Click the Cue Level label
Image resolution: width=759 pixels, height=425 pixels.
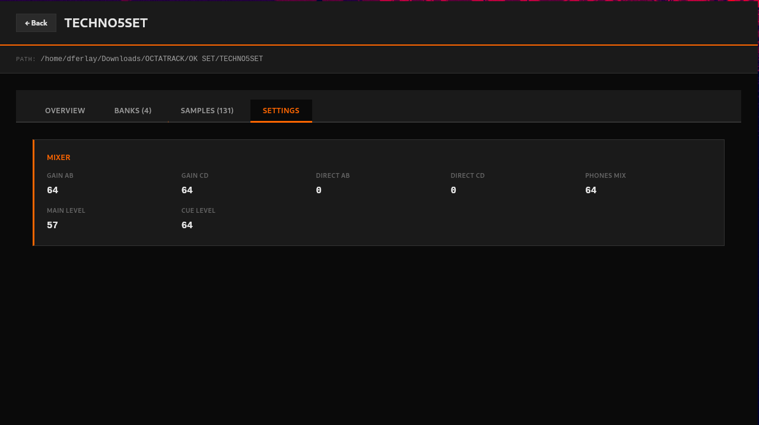pos(198,211)
